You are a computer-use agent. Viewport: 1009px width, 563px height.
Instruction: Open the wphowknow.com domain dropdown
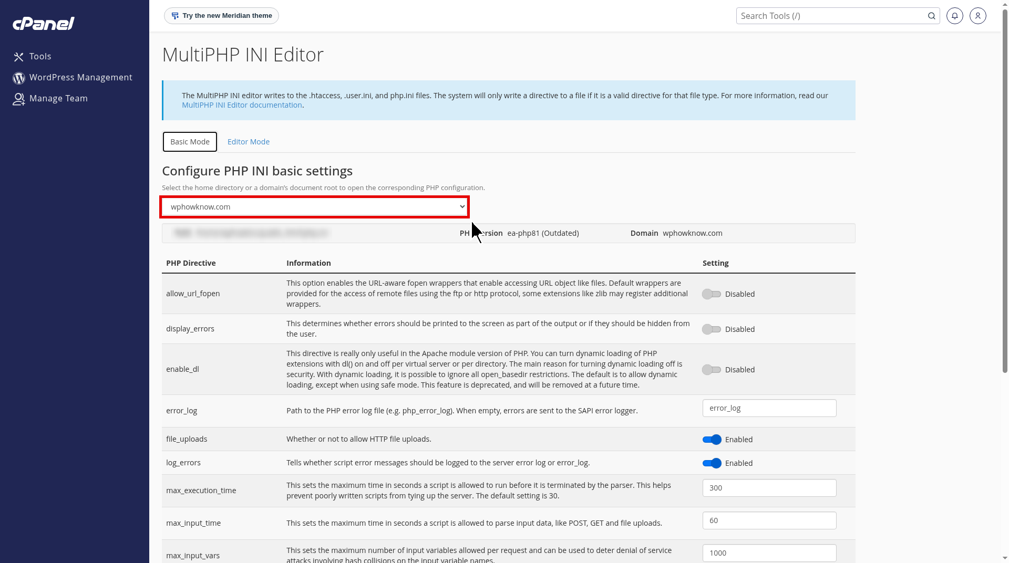click(x=314, y=207)
